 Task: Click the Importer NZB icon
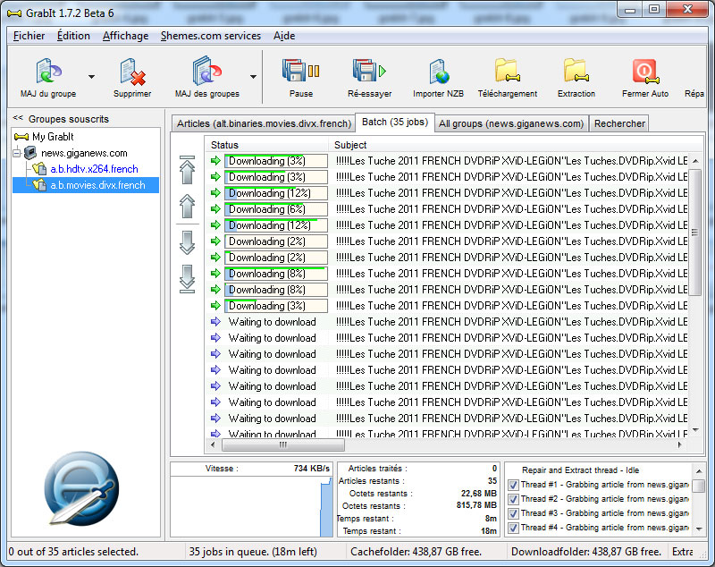[439, 72]
